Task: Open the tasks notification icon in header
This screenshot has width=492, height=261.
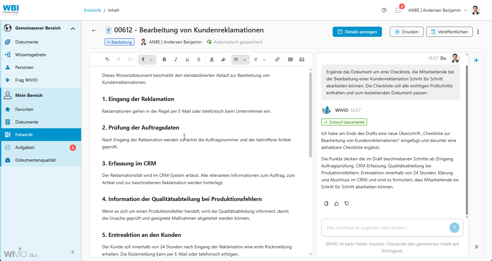Action: (x=398, y=10)
